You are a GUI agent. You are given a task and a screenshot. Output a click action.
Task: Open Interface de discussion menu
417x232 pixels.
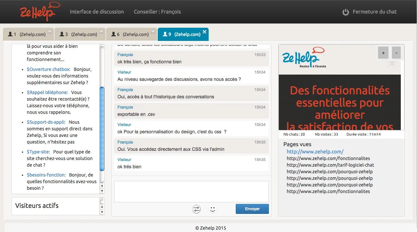pos(97,12)
